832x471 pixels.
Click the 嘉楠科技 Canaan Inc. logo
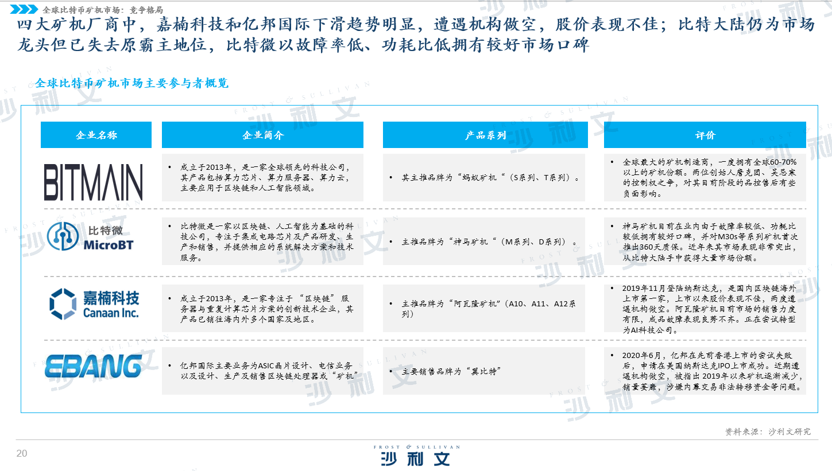[x=94, y=304]
